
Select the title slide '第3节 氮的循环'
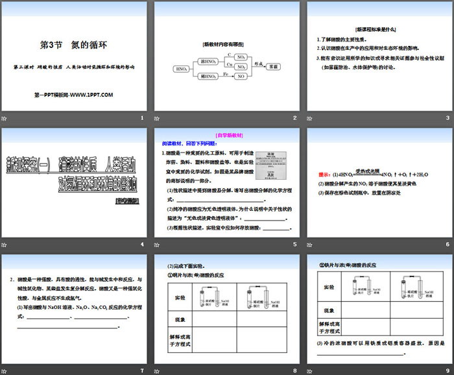(74, 56)
